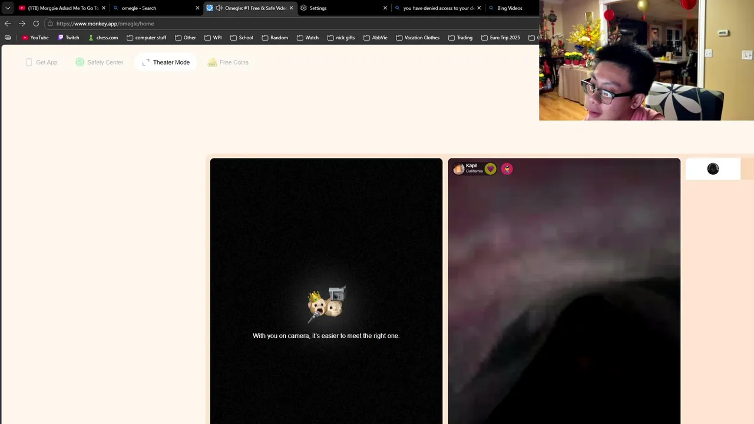Switch to the Bing Videos tab
This screenshot has height=424, width=754.
510,8
